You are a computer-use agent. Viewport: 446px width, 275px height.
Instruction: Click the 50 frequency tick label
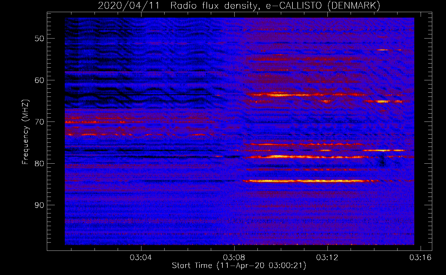point(39,38)
